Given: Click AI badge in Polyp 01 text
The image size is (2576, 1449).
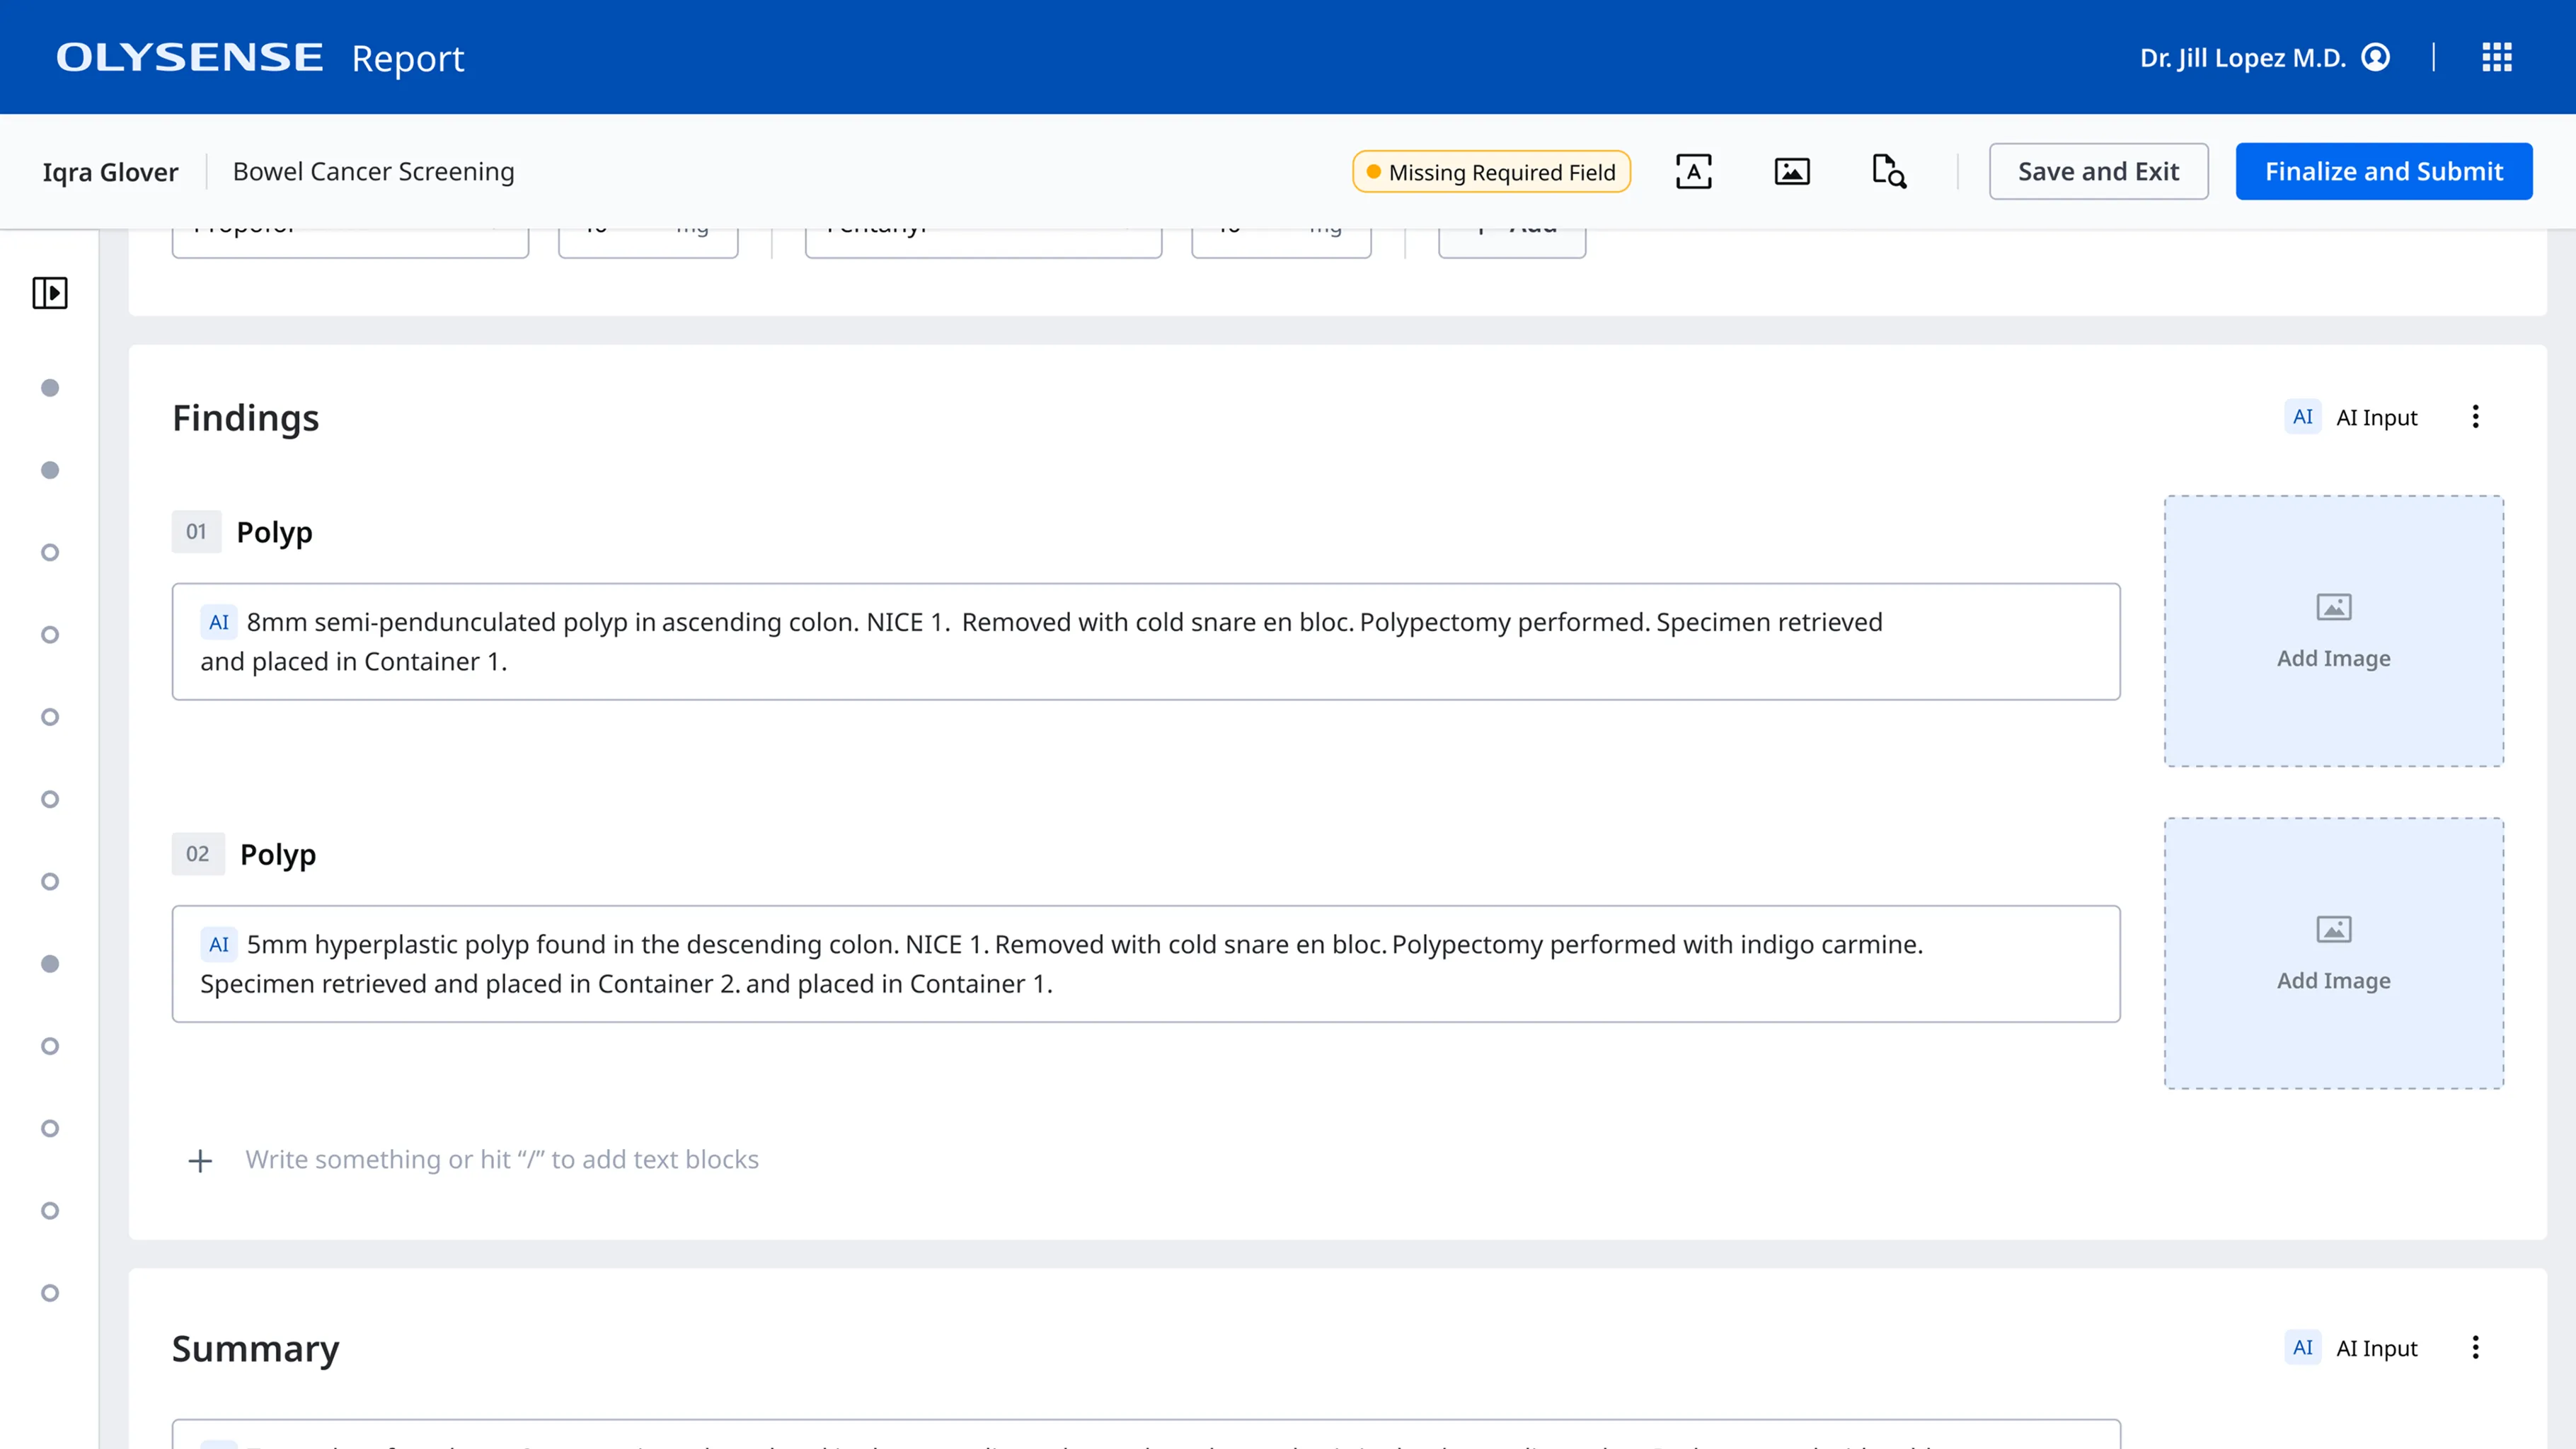Looking at the screenshot, I should [x=218, y=622].
